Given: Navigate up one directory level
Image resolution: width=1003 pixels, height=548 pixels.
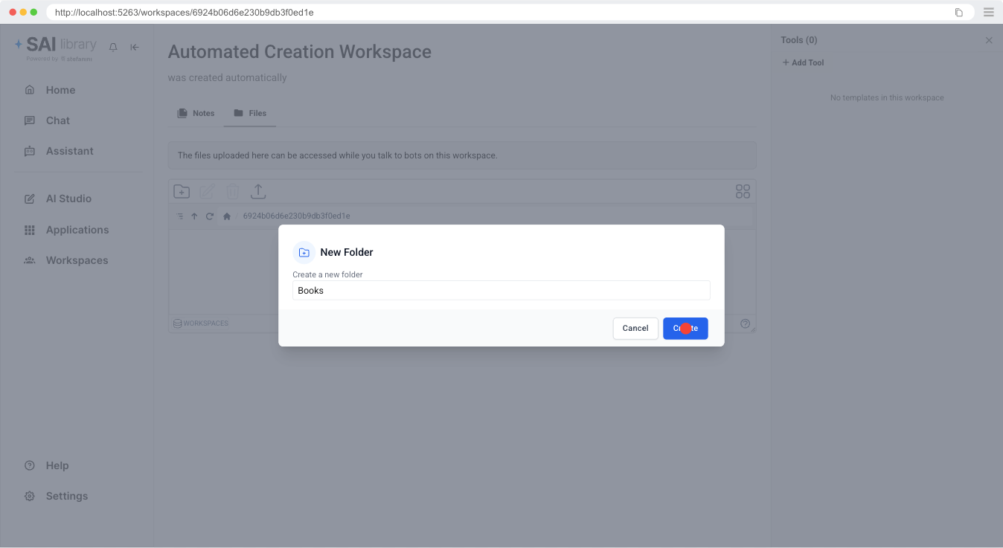Looking at the screenshot, I should (x=194, y=216).
